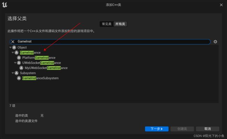Click the 7 项 item count text

12,106
